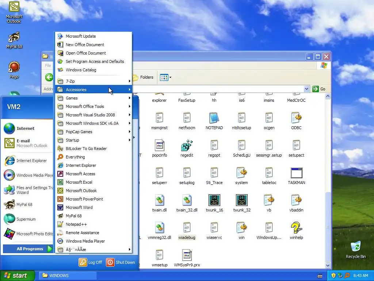Click the Shut Down button
Viewport: 374px width, 281px height.
click(121, 262)
